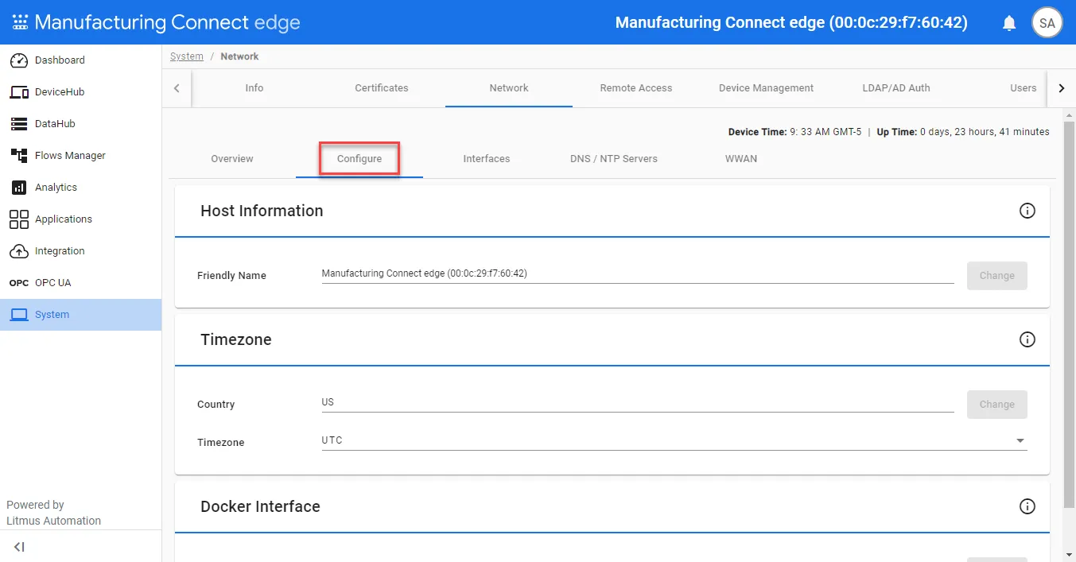This screenshot has height=562, width=1076.
Task: Switch to the Info tab
Action: tap(254, 88)
